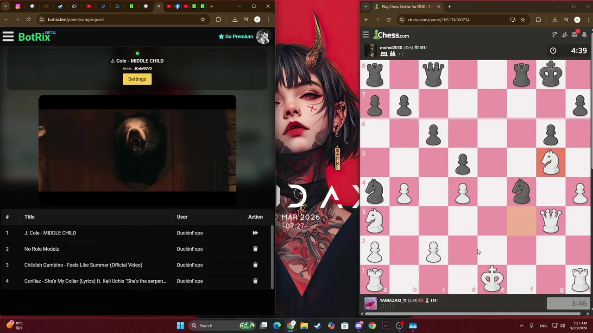This screenshot has width=593, height=333.
Task: Select the No Role Modelz row title
Action: 42,249
